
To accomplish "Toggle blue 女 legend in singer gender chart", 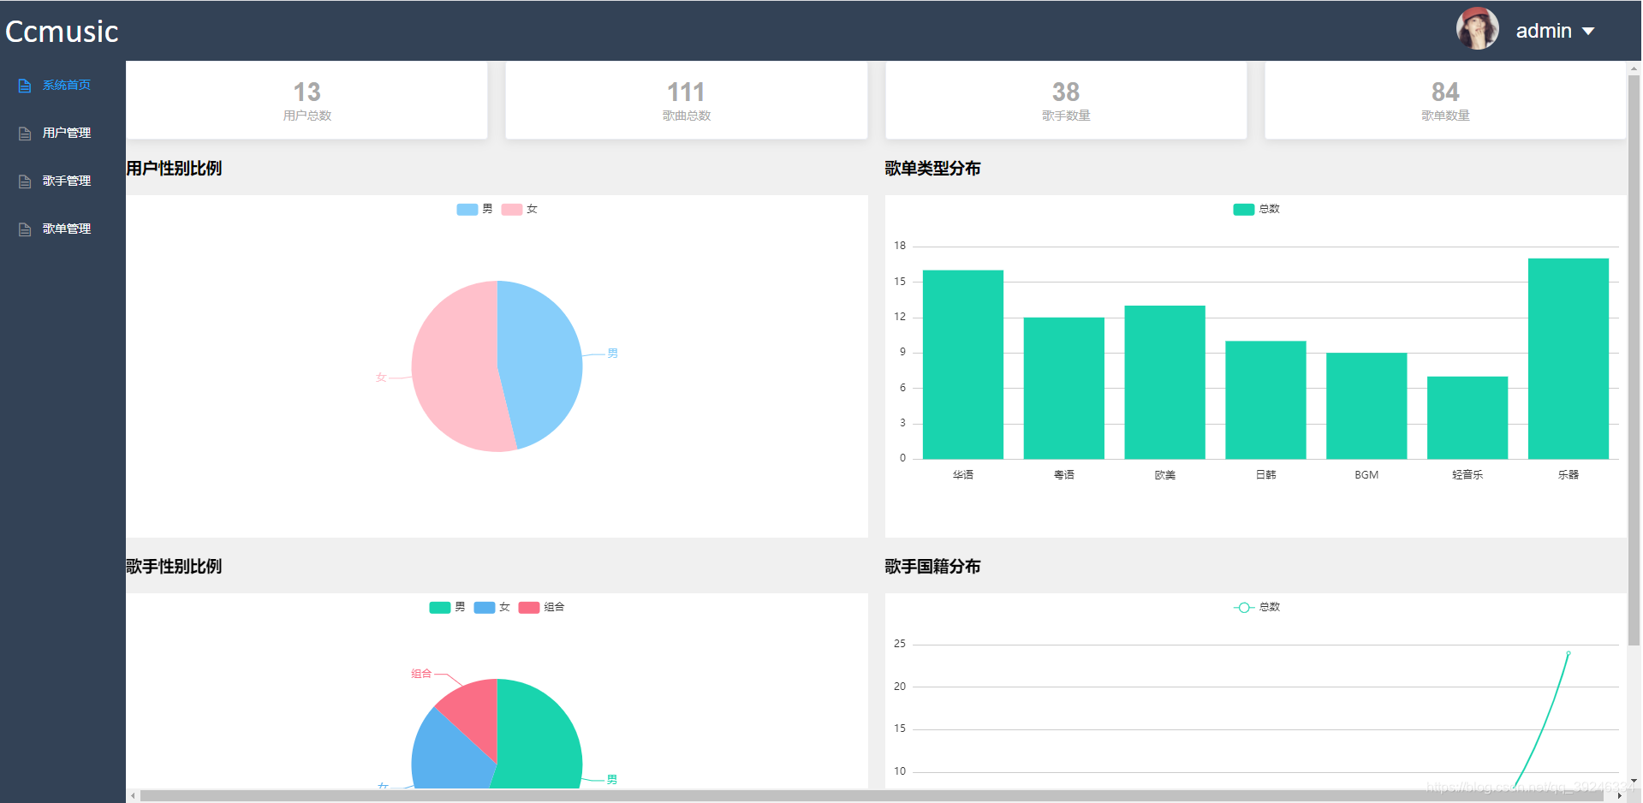I will coord(491,607).
